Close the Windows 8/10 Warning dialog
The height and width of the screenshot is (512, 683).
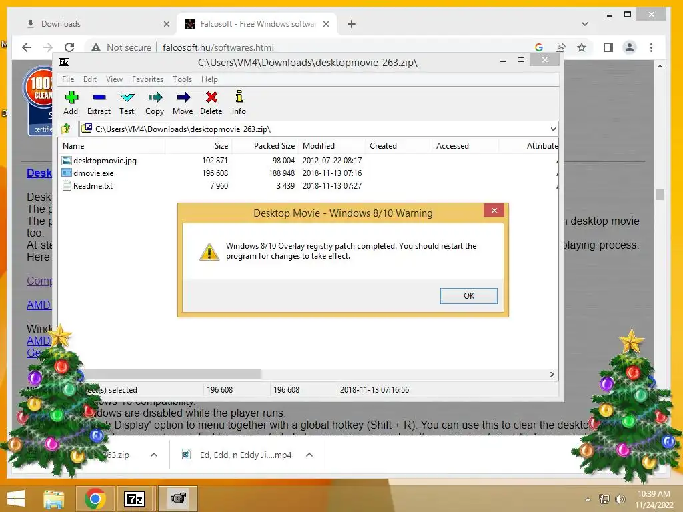(x=494, y=210)
